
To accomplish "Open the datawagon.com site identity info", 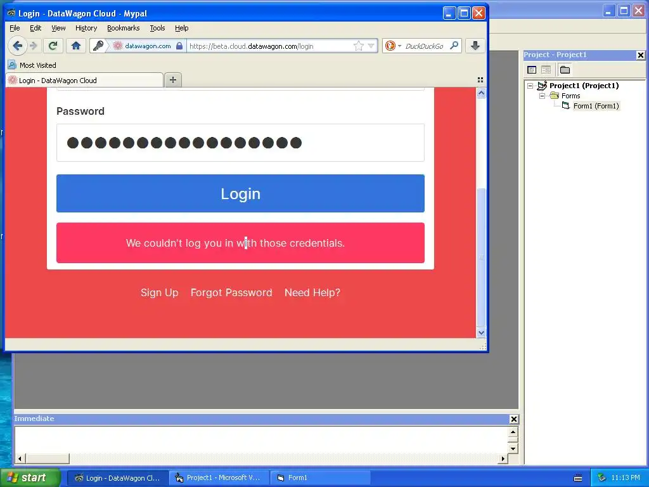I will [143, 46].
